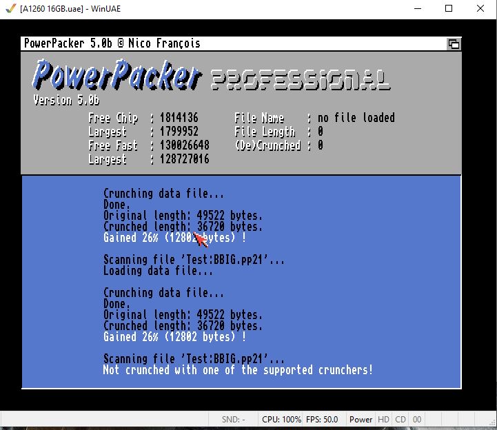Viewport: 497px width, 430px height.
Task: Click the Free Chip memory value
Action: (179, 118)
